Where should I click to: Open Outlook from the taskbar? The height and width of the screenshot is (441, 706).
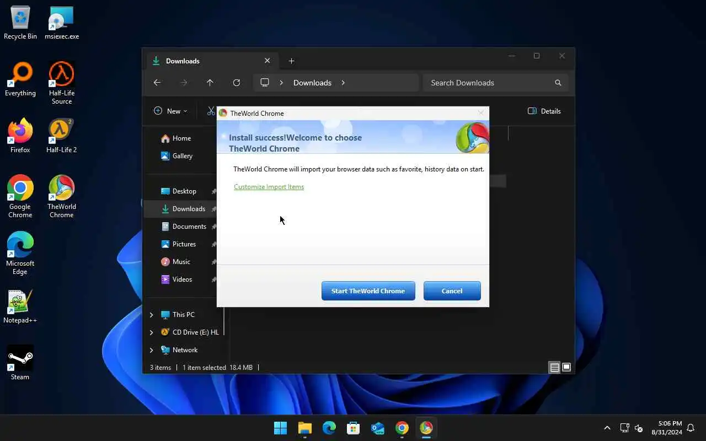coord(378,428)
